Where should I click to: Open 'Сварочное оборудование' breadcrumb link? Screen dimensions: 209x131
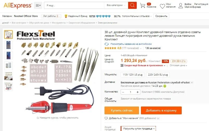[82, 23]
